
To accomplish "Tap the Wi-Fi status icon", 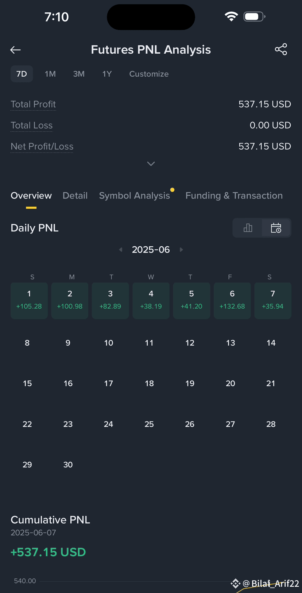I will pyautogui.click(x=231, y=16).
